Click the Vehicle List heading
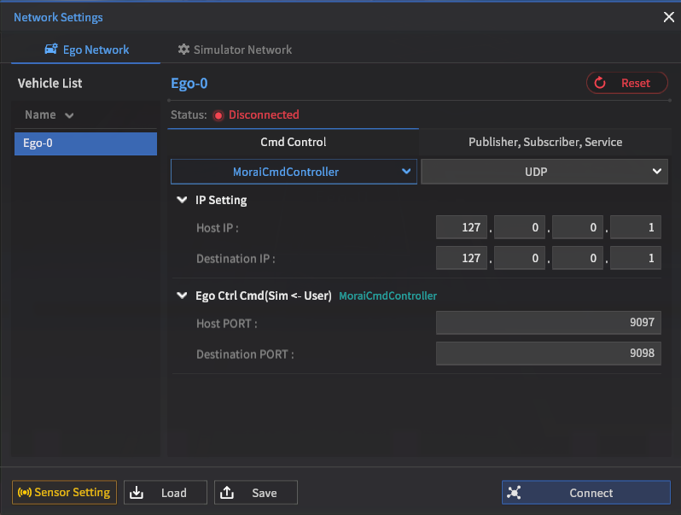Screen dimensions: 681x515 (x=50, y=83)
